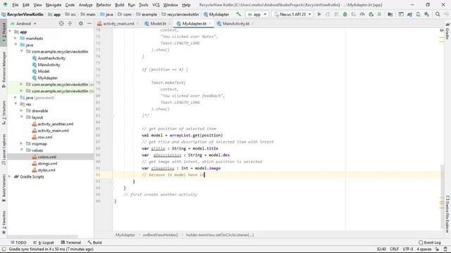Screen dimensions: 451x253
Task: Open the Gradle side tool window
Action: (x=447, y=31)
